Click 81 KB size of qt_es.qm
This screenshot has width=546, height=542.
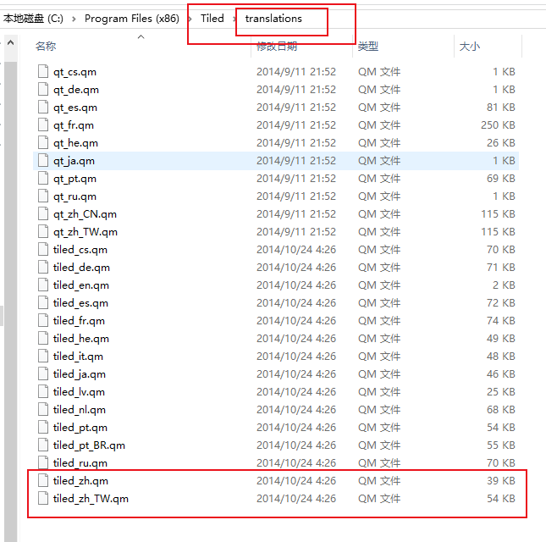pos(501,107)
